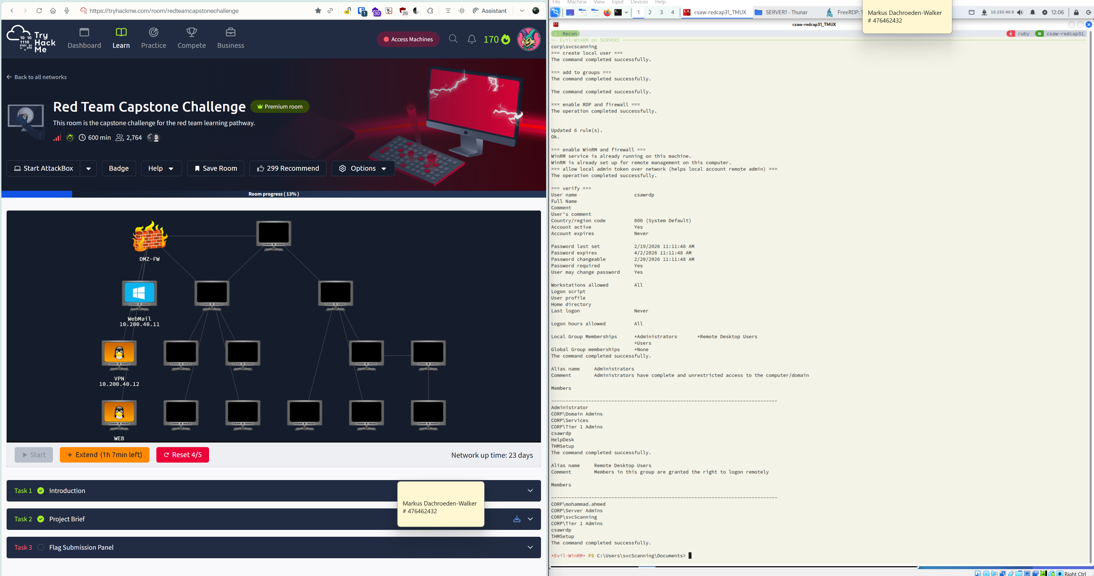Expand Task 1 Introduction chevron
The height and width of the screenshot is (576, 1094).
pyautogui.click(x=530, y=491)
